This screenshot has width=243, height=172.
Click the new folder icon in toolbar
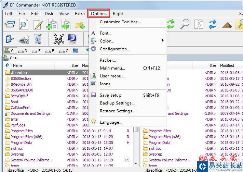[x=80, y=25]
